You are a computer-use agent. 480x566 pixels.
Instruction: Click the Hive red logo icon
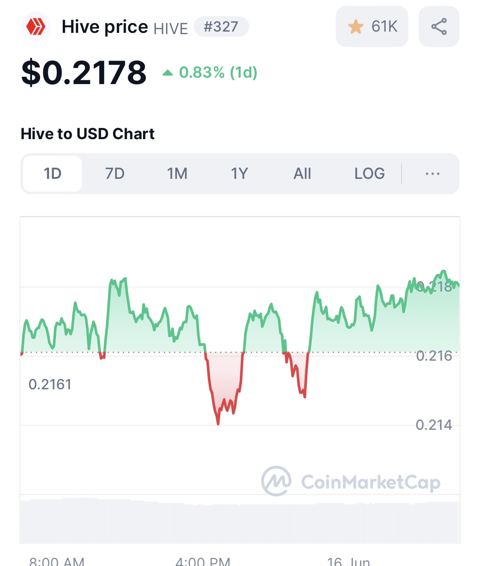pos(36,27)
